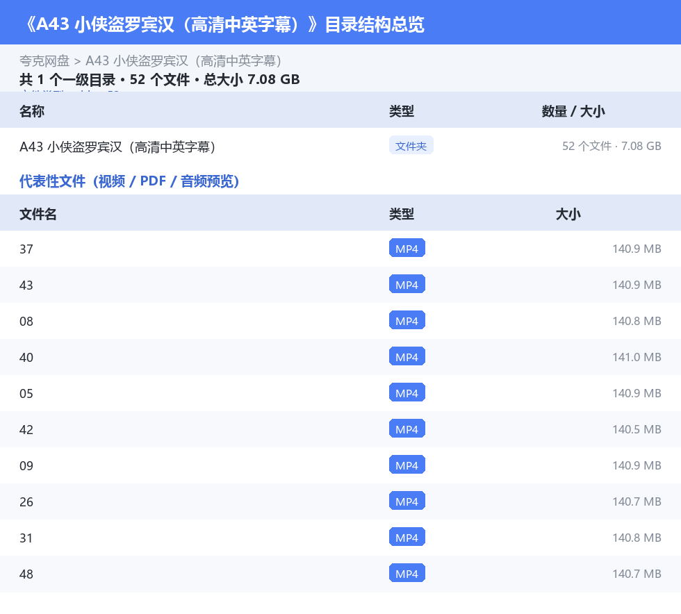Select file name 08
The image size is (681, 614).
click(x=26, y=322)
